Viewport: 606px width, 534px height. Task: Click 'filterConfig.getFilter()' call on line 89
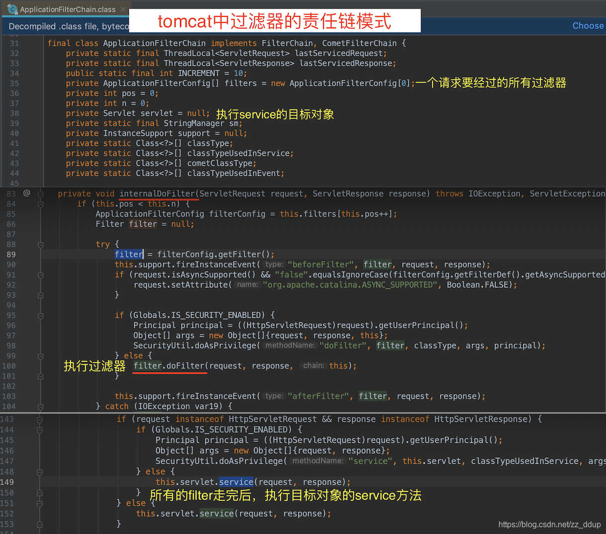[x=214, y=255]
